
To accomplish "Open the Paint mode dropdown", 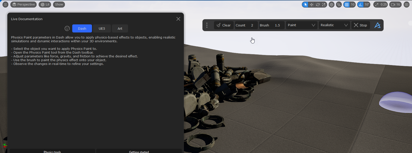I will click(302, 25).
